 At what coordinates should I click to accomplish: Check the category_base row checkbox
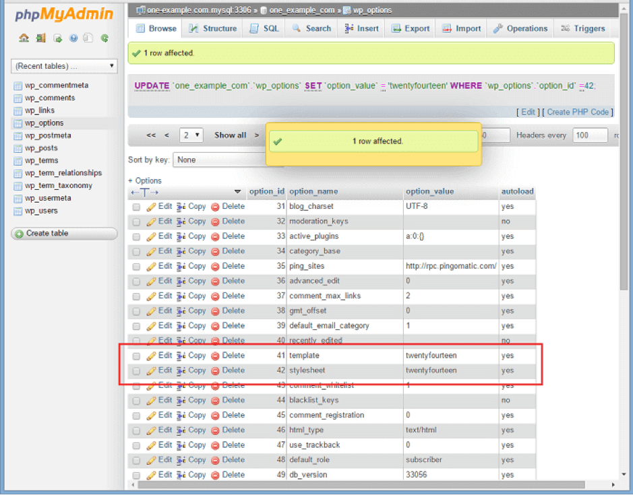[136, 252]
